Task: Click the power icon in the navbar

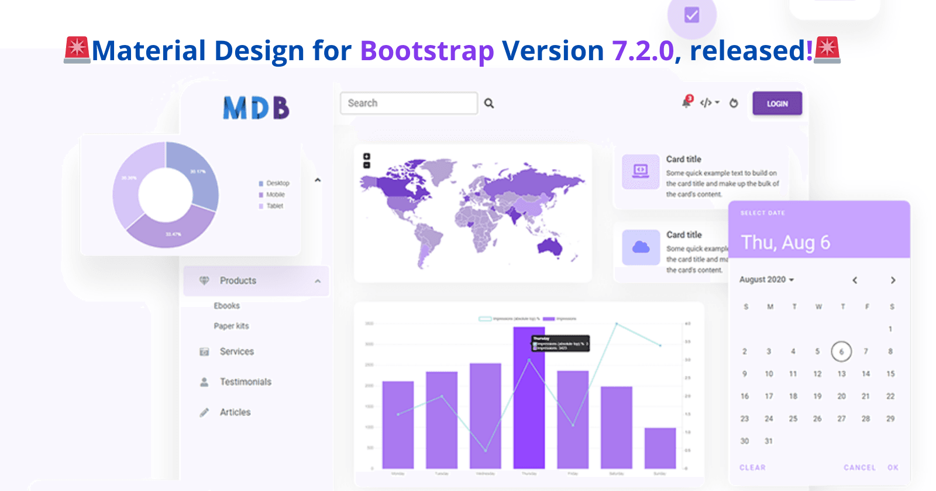Action: click(734, 103)
